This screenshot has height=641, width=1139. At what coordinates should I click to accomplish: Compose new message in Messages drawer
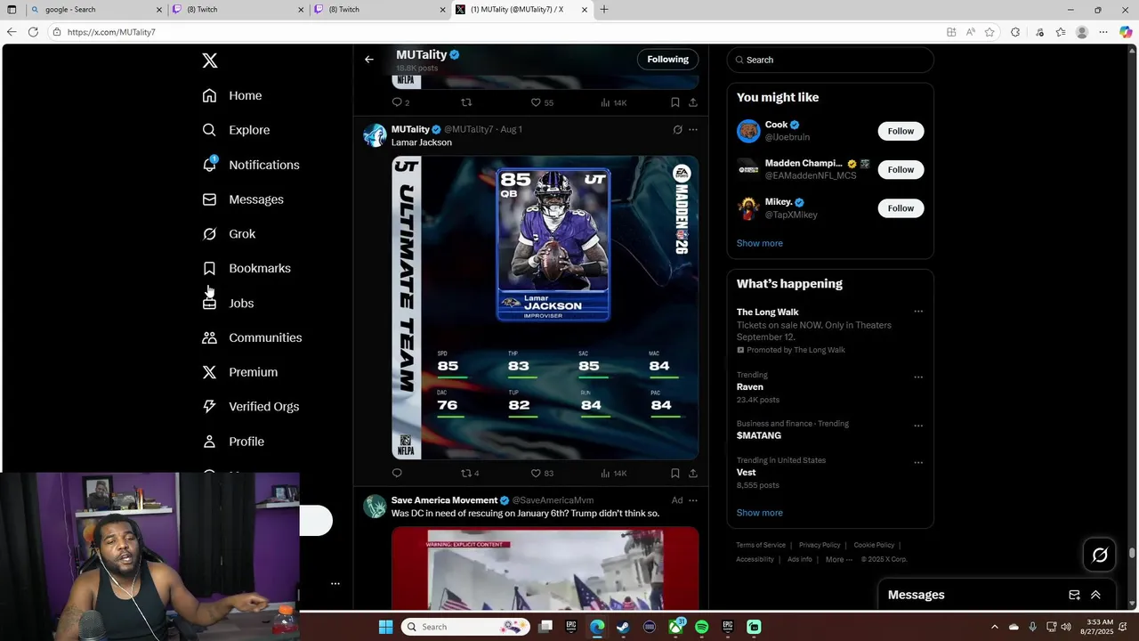(1074, 595)
